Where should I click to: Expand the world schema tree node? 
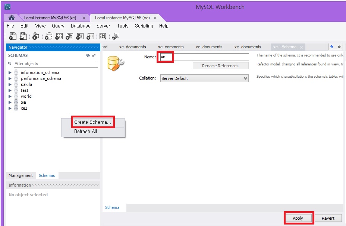point(9,96)
